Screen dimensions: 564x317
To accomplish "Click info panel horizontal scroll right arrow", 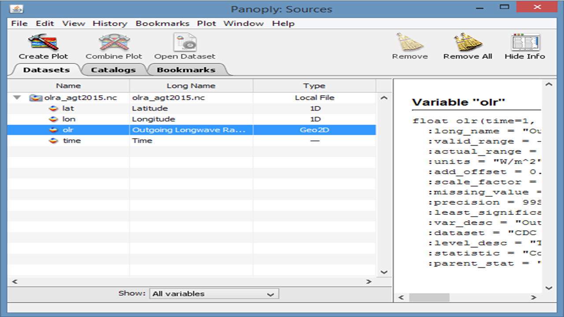I will [x=534, y=298].
